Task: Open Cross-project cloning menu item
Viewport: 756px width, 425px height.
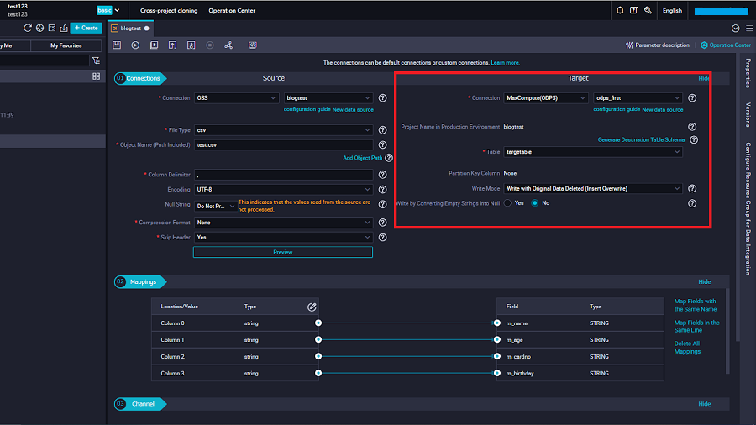Action: coord(169,11)
